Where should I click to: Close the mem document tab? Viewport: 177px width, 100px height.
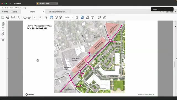pos(44,12)
